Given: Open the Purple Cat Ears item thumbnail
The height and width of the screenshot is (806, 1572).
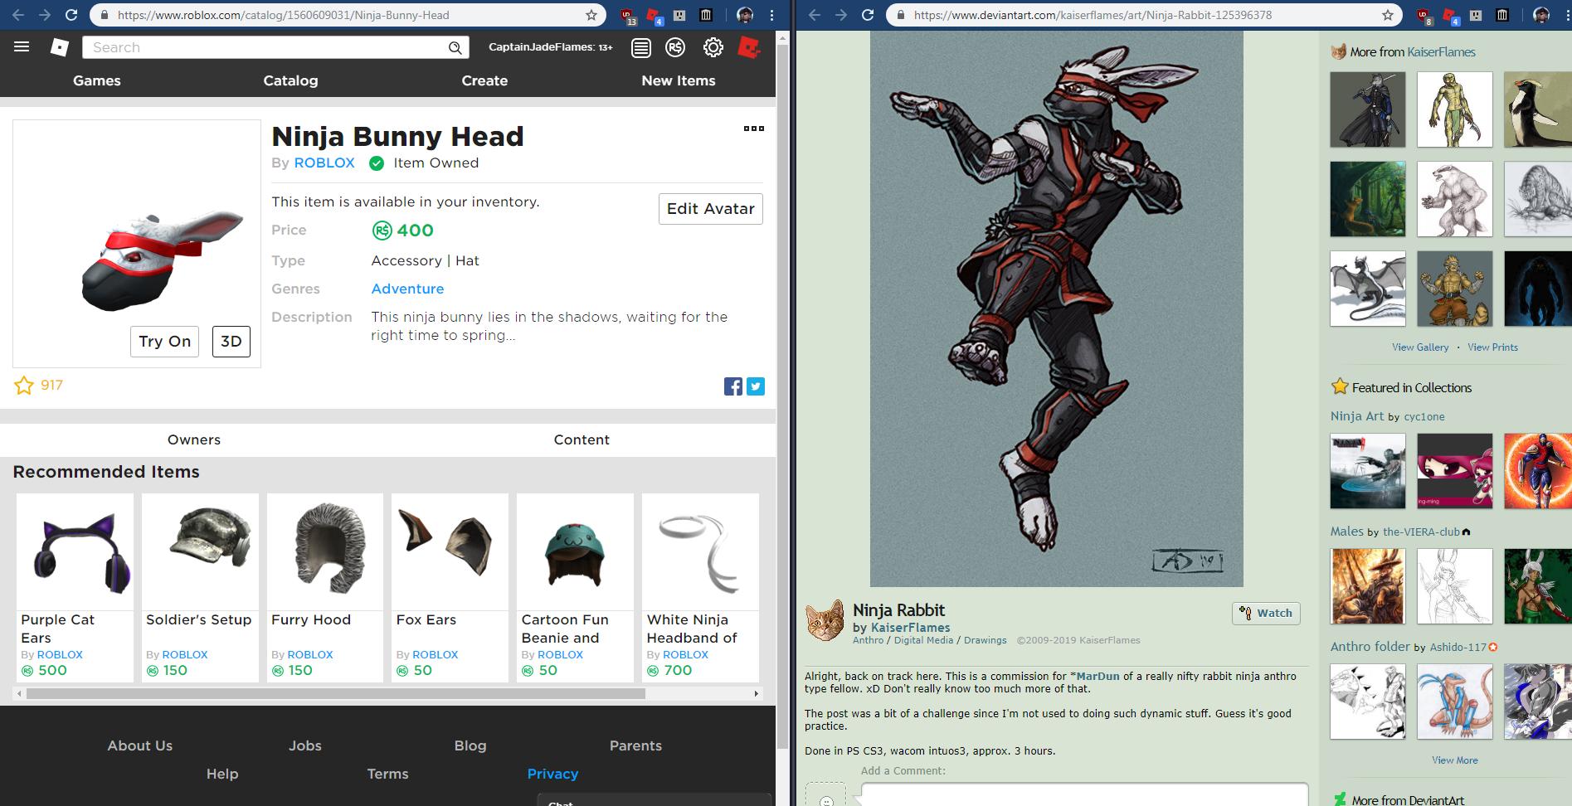Looking at the screenshot, I should coord(75,552).
